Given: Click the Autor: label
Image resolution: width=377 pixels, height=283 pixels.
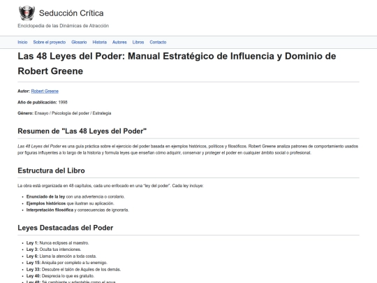Looking at the screenshot, I should pos(24,91).
